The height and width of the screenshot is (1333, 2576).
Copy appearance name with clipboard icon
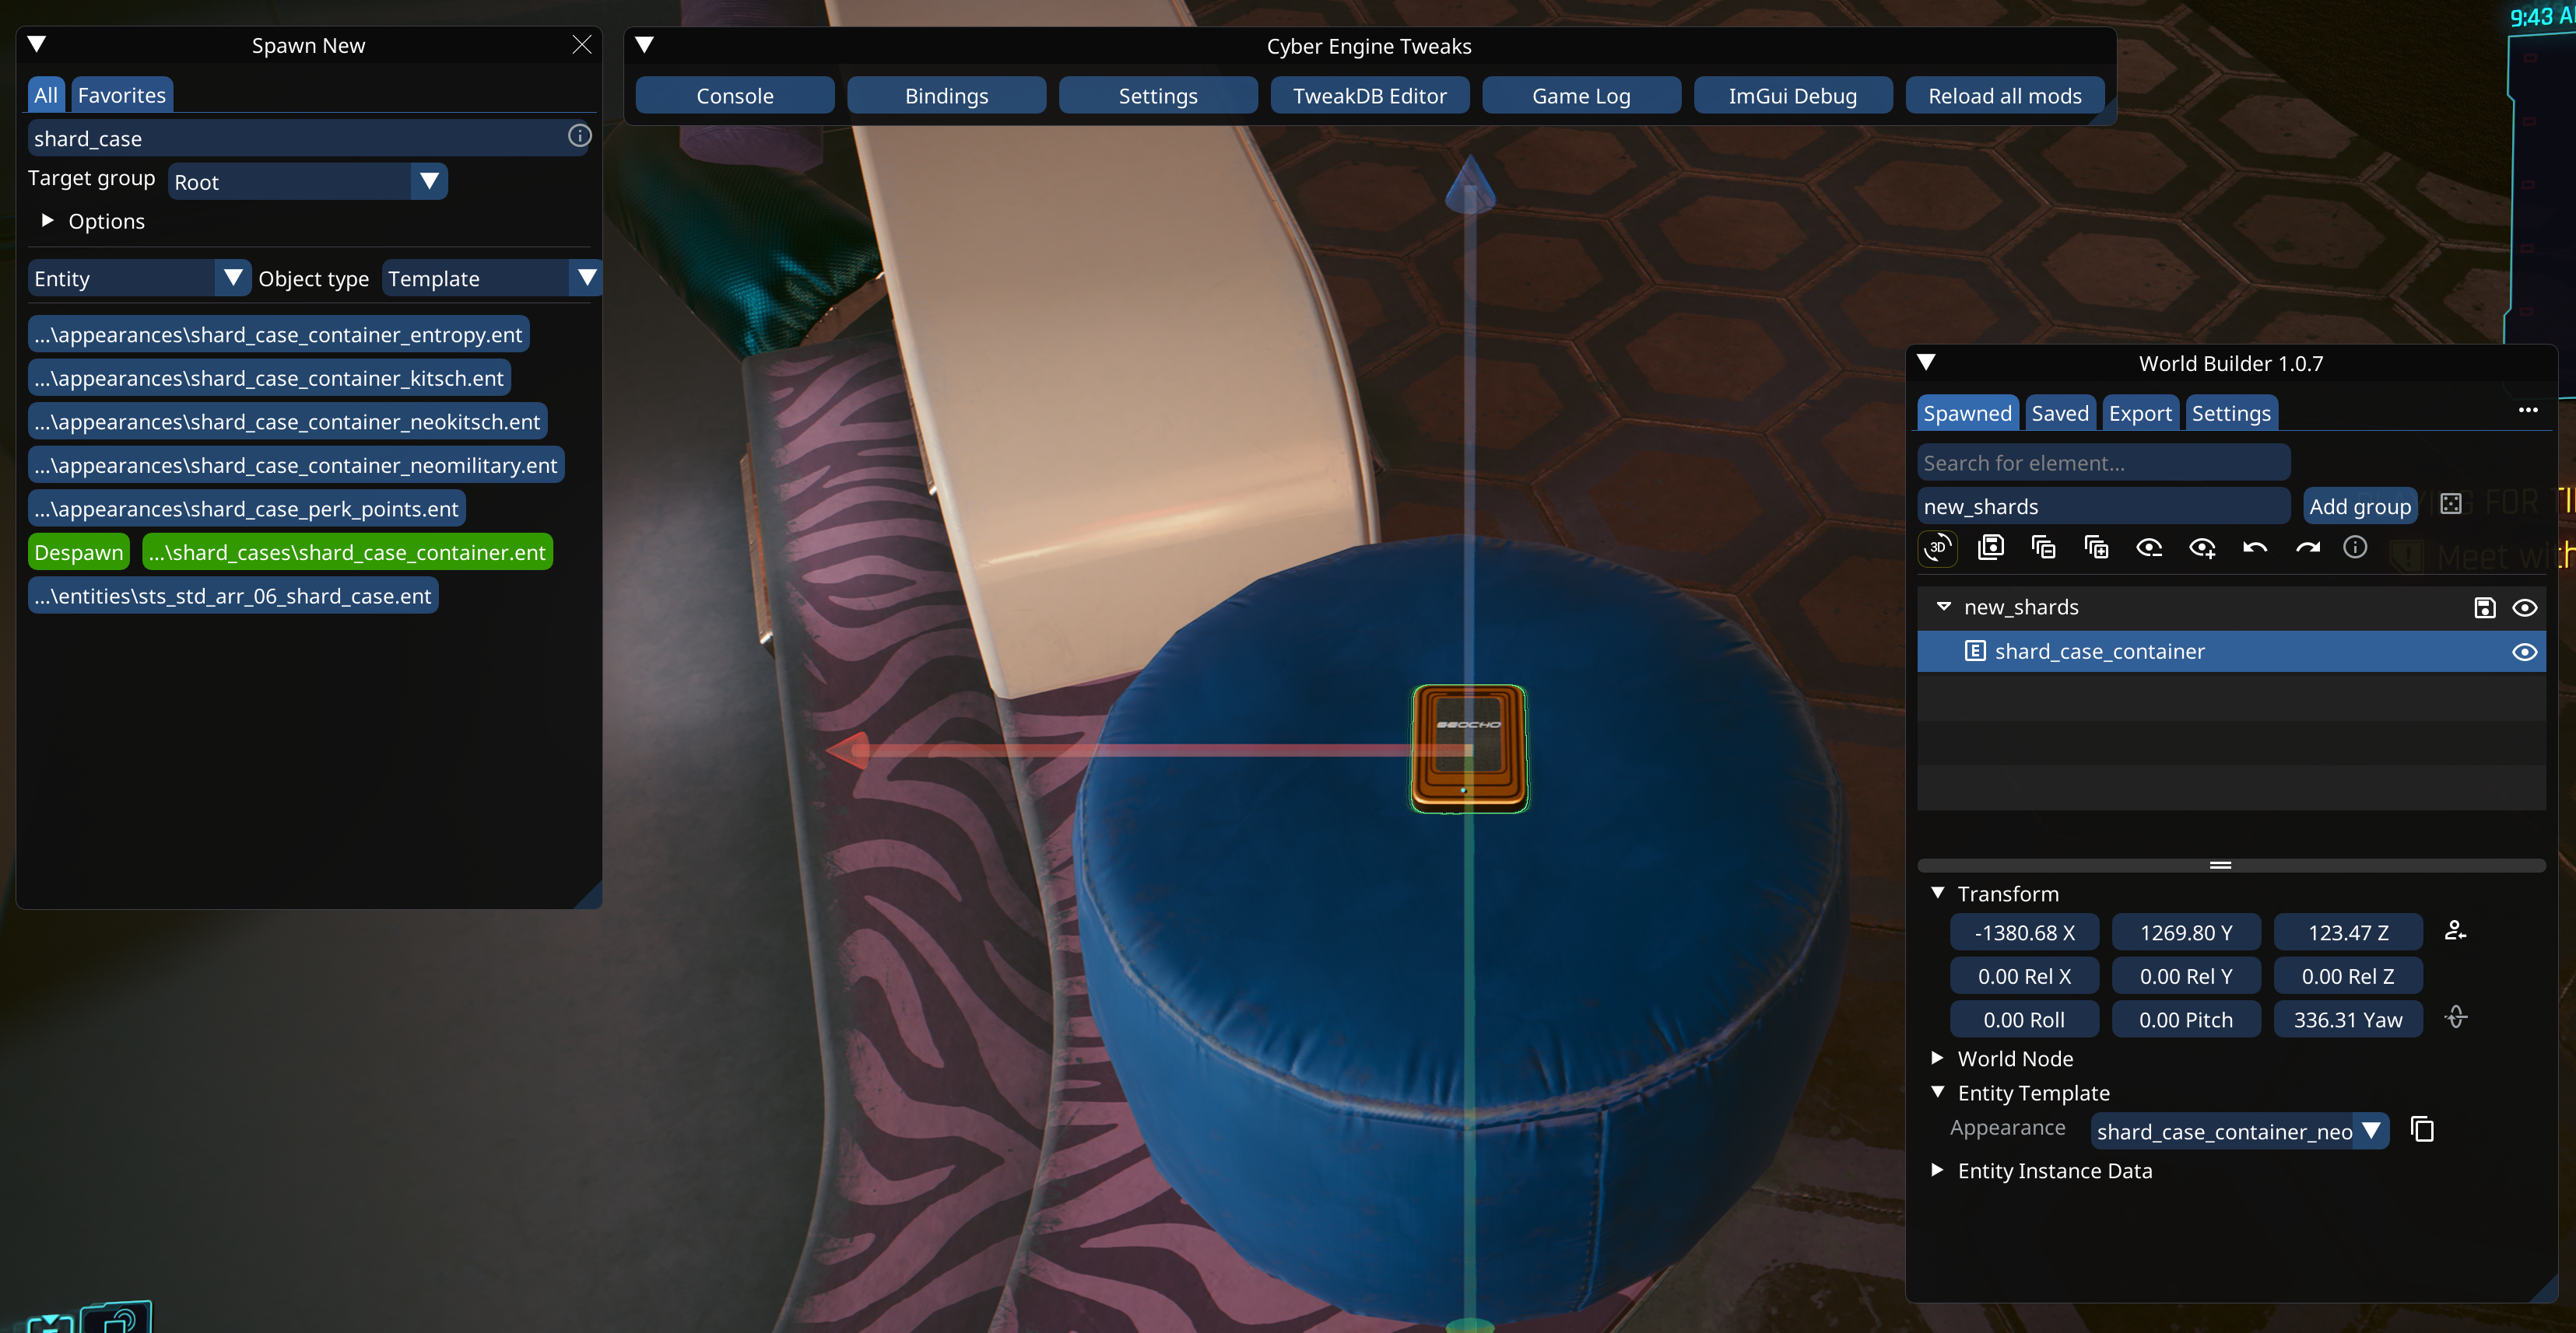[x=2422, y=1129]
